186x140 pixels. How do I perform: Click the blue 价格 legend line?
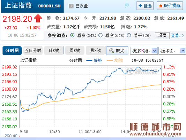[89, 61]
